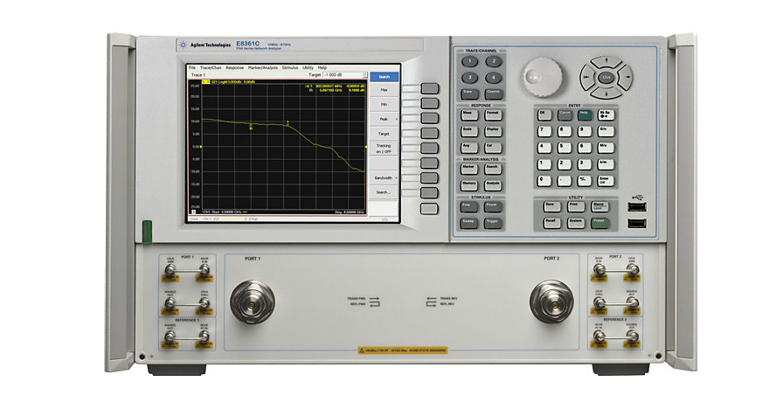The image size is (762, 416).
Task: Push the Trigger key in Stimulus group
Action: pos(493,223)
